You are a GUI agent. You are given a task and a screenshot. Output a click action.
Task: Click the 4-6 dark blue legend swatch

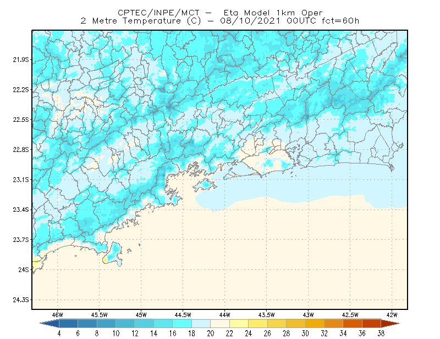point(68,323)
